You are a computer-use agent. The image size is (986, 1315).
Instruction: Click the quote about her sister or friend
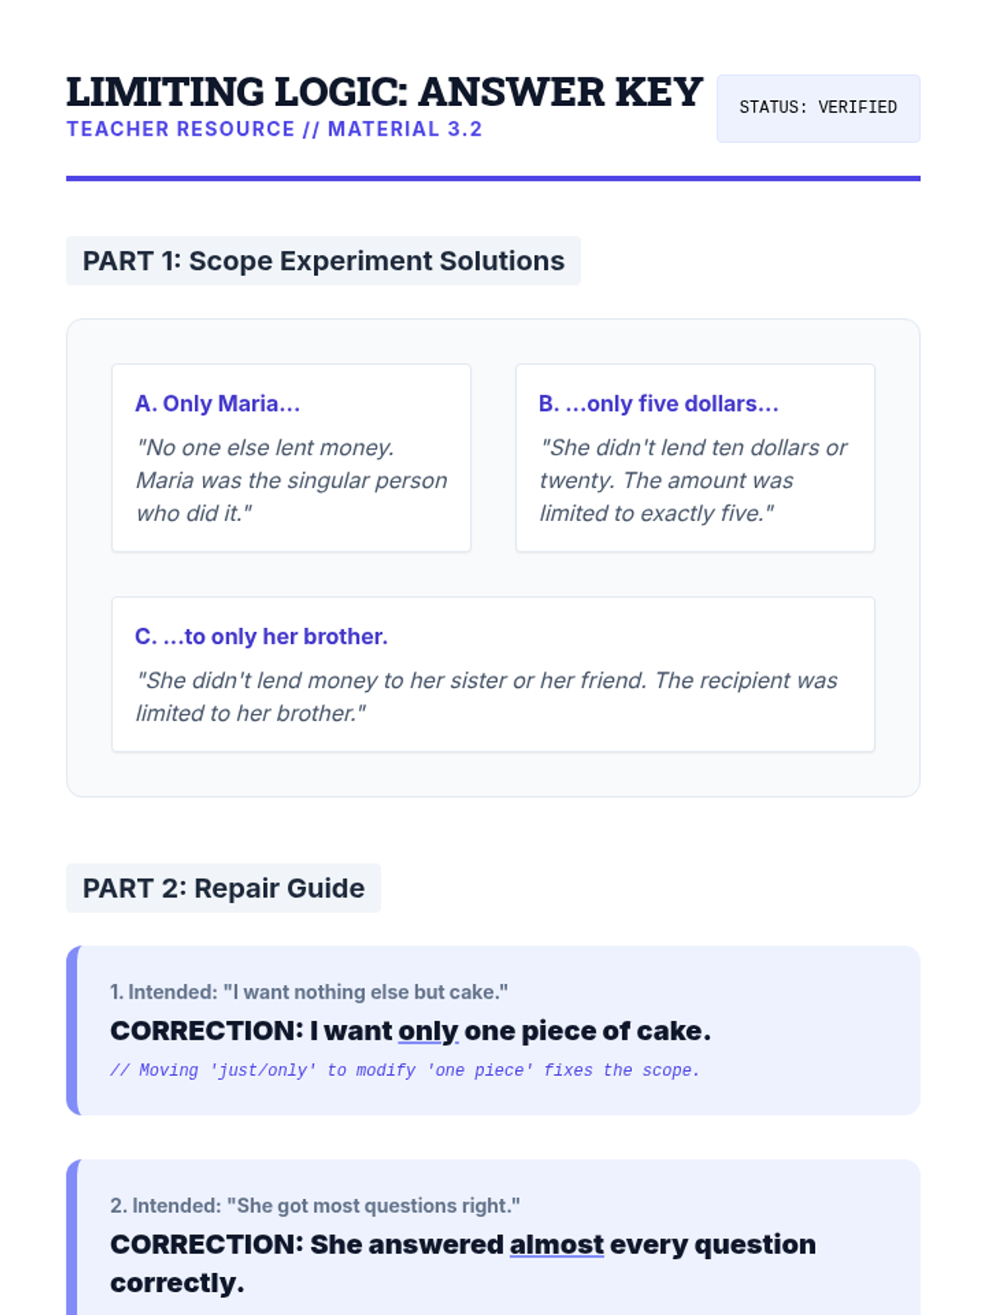[x=486, y=696]
